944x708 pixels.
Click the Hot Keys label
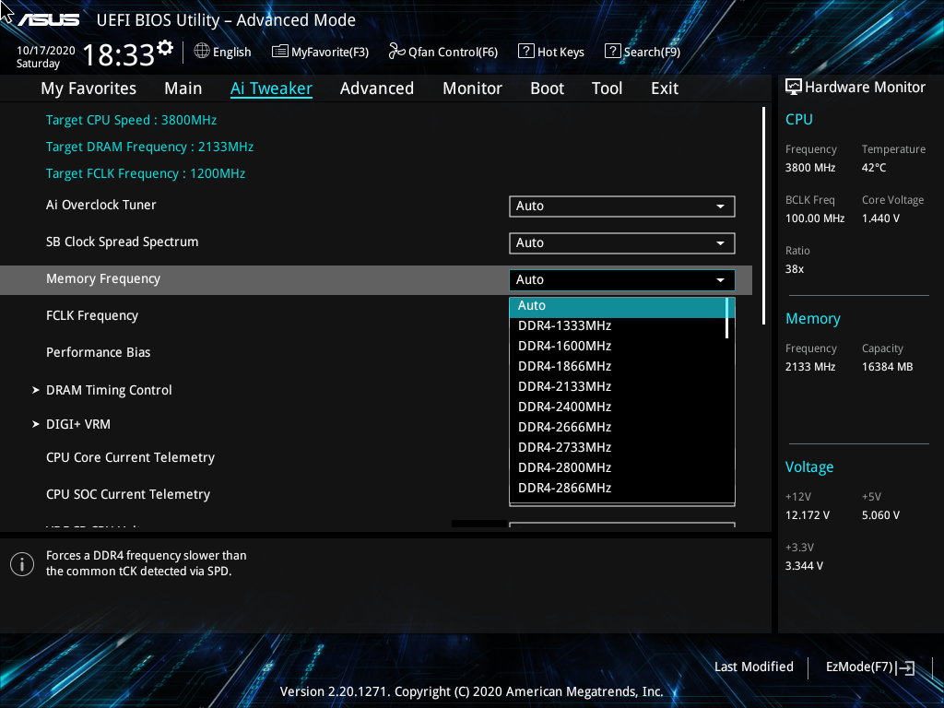point(560,52)
